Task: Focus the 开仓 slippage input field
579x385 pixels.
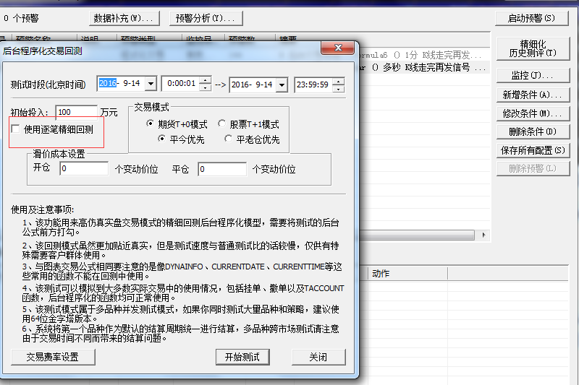Action: (x=84, y=169)
